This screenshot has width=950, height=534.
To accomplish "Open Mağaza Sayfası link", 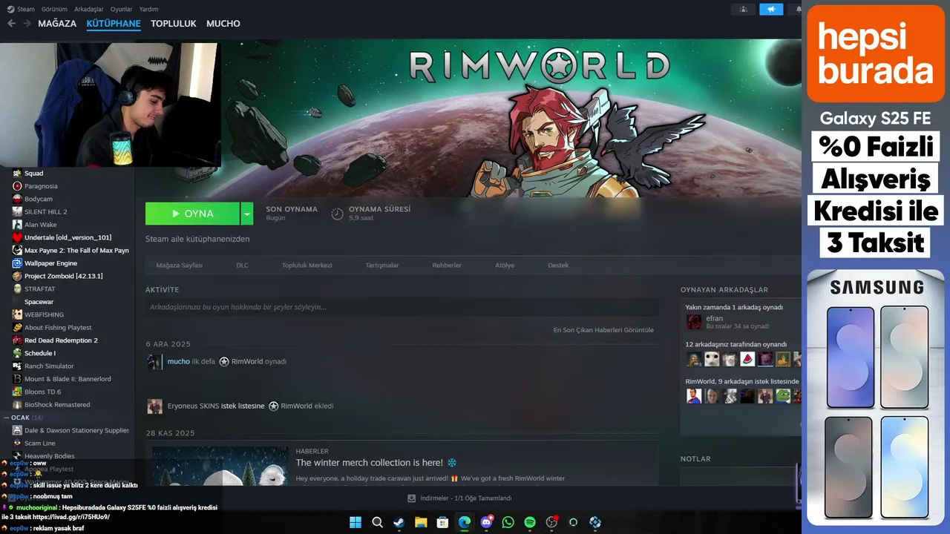I will (179, 265).
